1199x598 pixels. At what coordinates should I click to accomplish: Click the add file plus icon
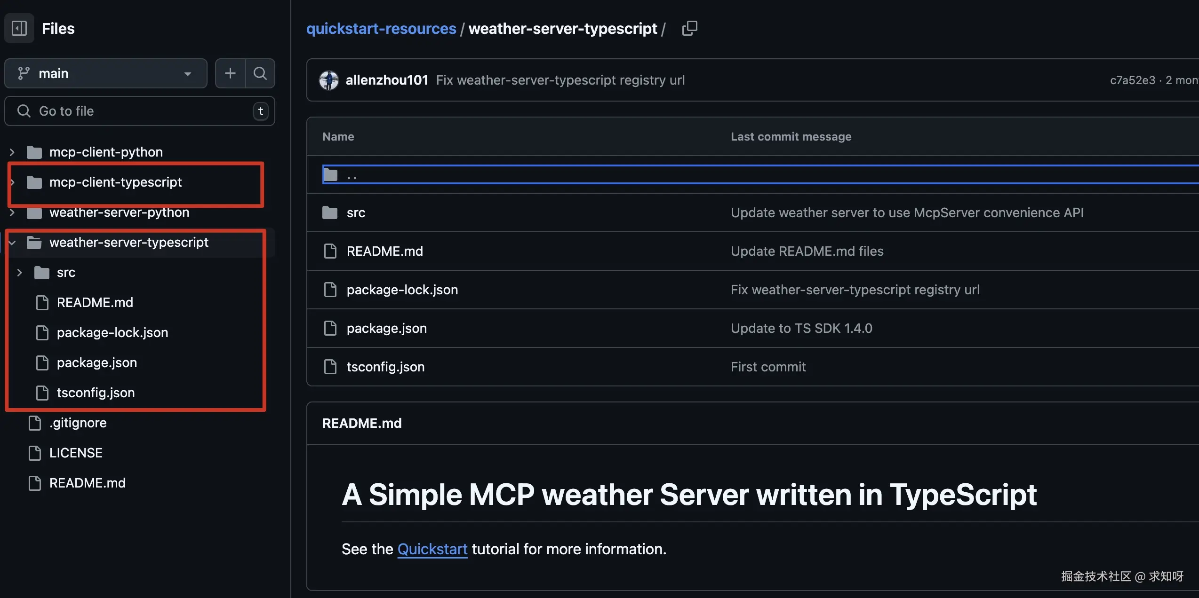(x=230, y=73)
